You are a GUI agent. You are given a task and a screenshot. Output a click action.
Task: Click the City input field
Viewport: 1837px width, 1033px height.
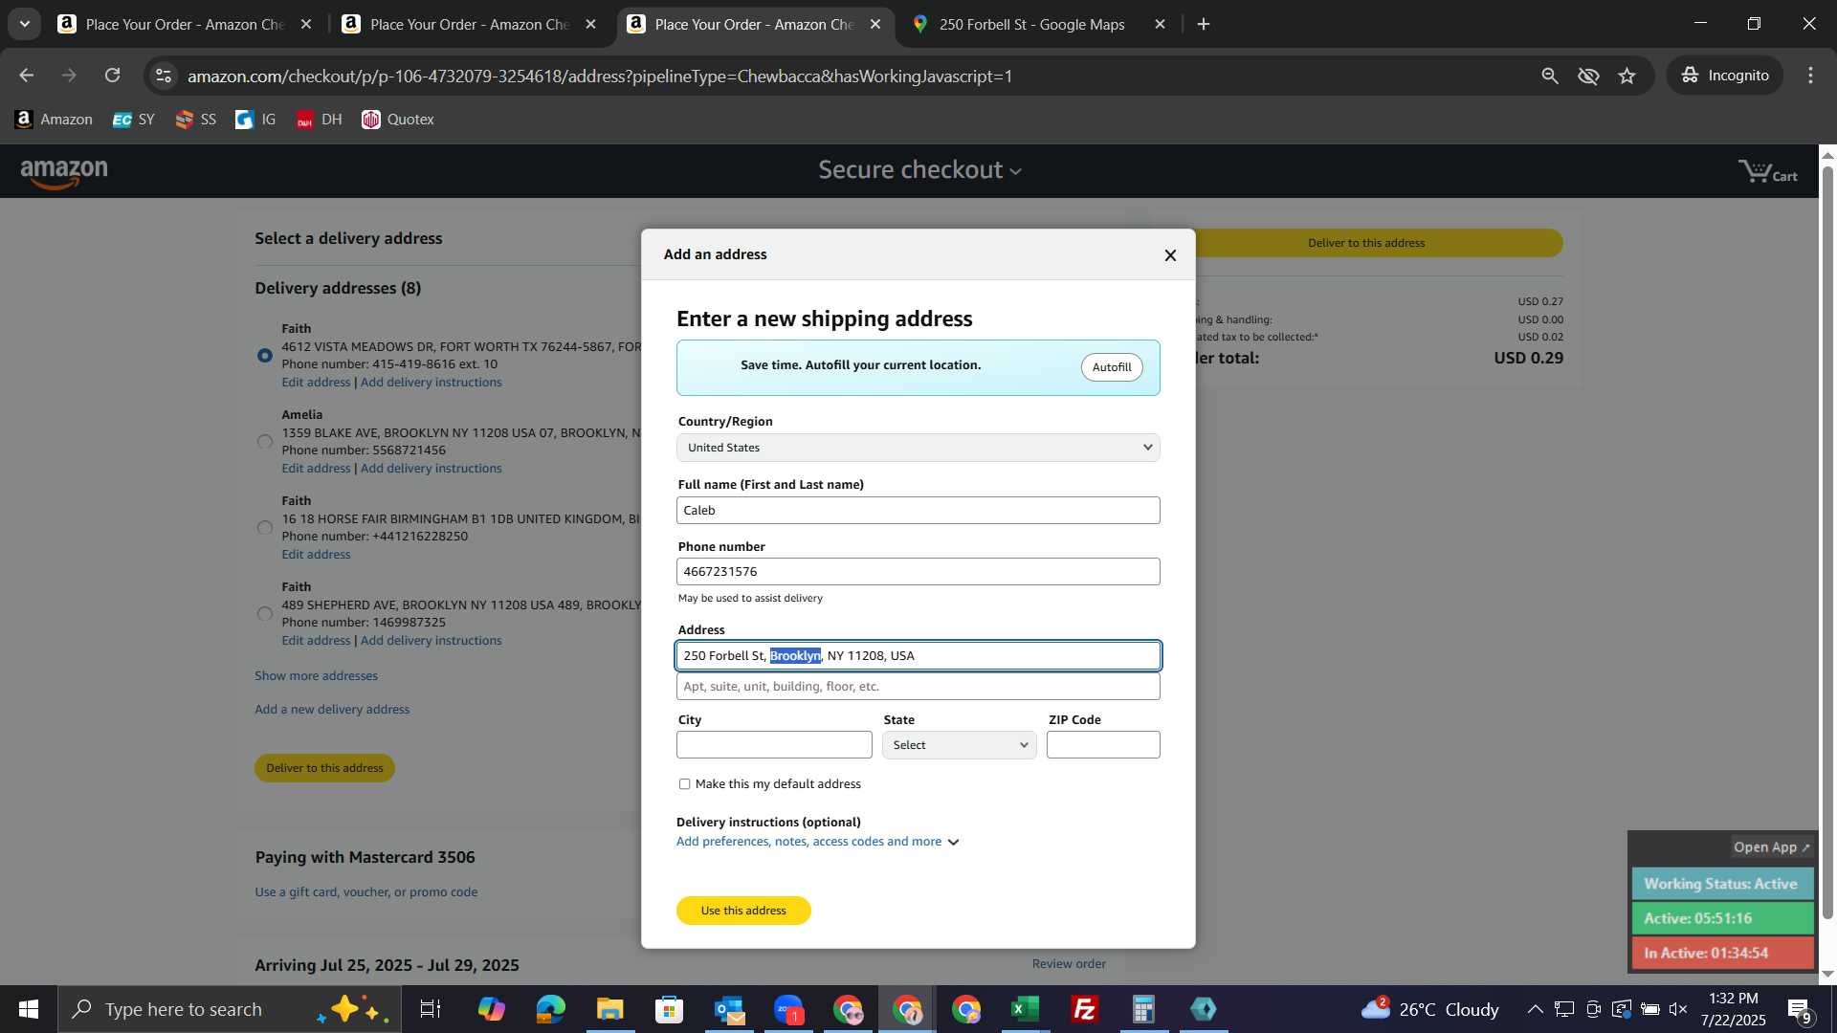tap(774, 745)
